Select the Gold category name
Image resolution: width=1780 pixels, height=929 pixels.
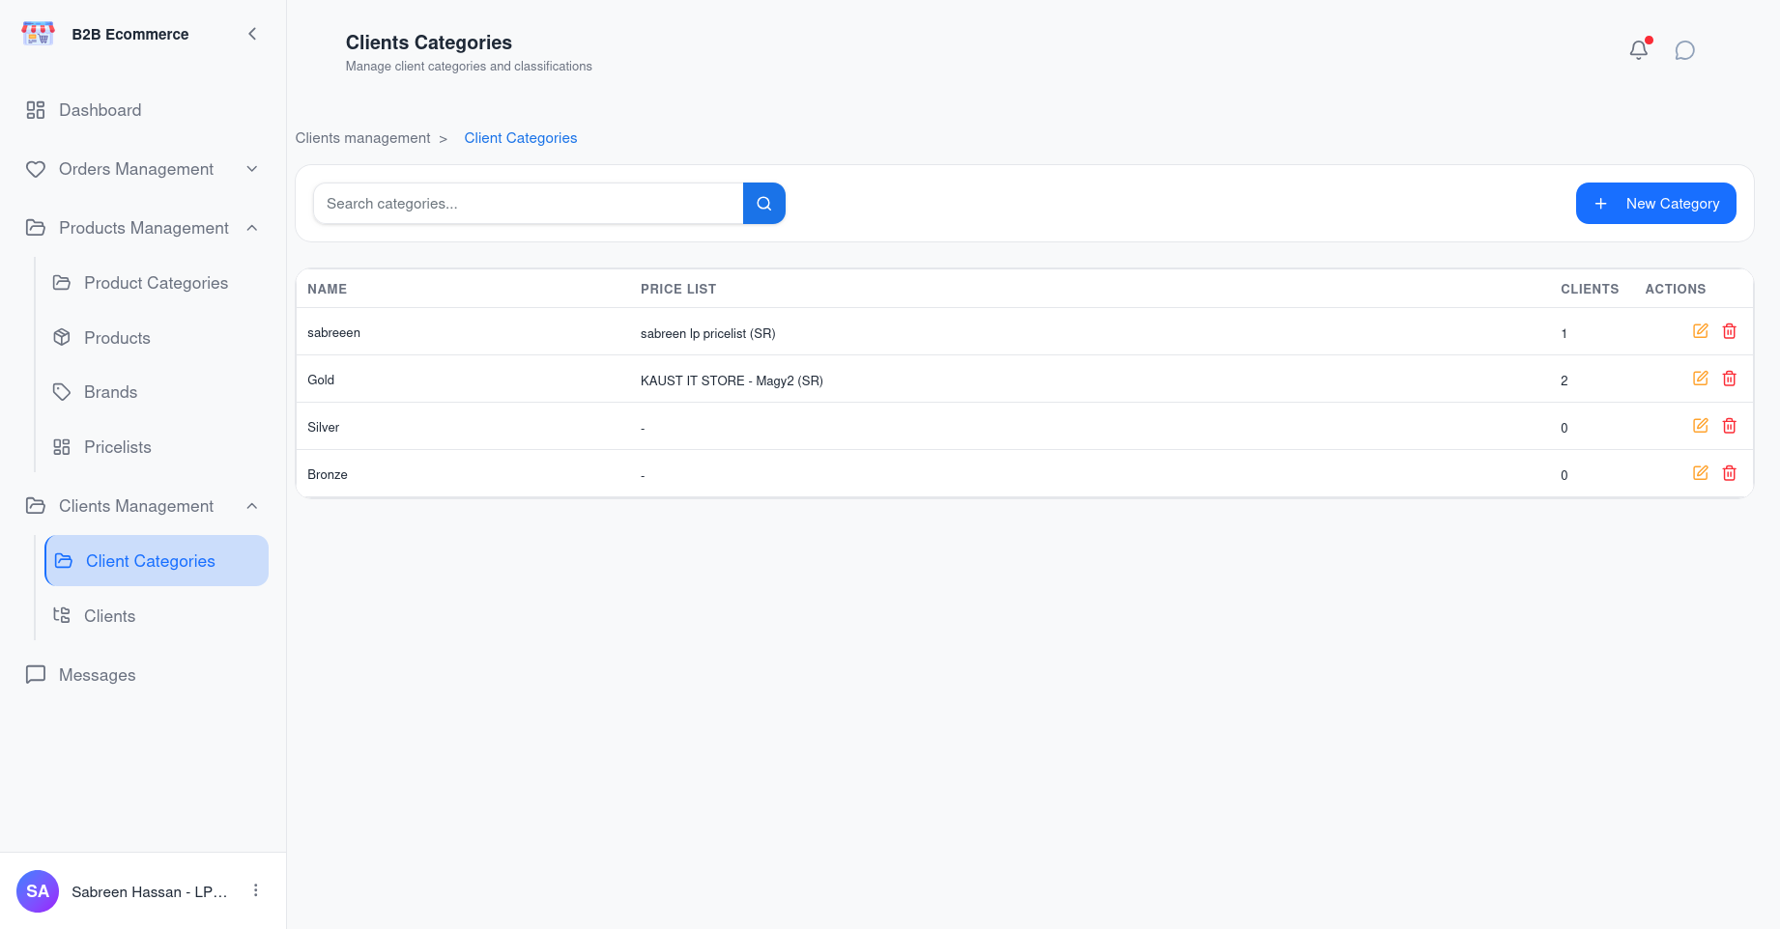pos(321,380)
